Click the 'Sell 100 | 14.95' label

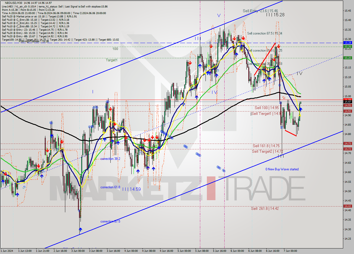click(x=267, y=108)
